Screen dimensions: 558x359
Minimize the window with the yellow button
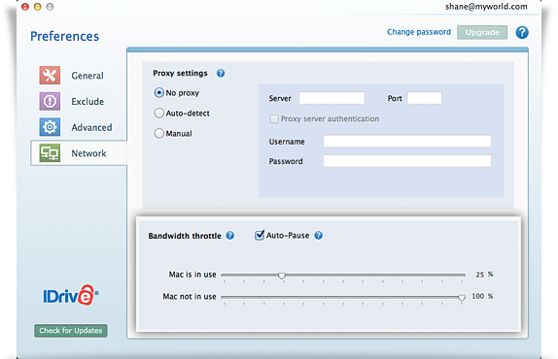click(37, 7)
